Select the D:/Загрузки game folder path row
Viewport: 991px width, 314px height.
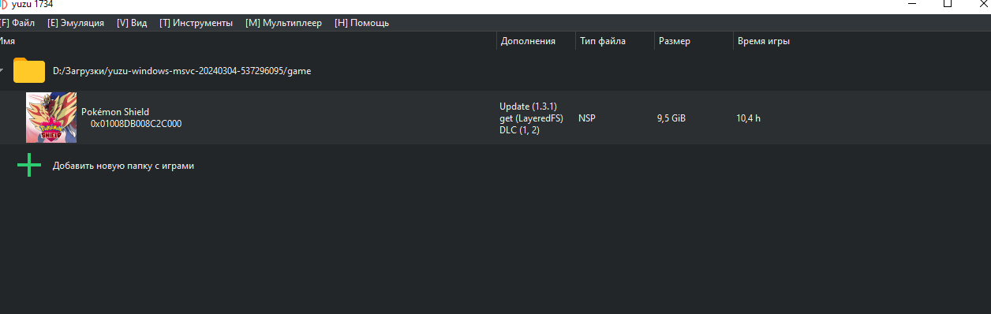click(495, 70)
